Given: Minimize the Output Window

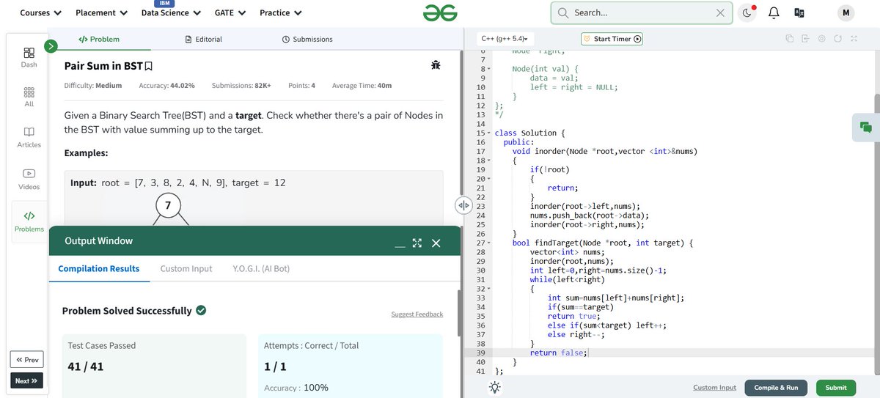Looking at the screenshot, I should click(400, 245).
